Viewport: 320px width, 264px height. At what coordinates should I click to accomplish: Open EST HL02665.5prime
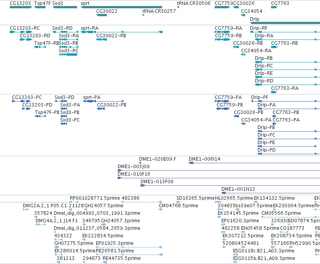point(234,198)
